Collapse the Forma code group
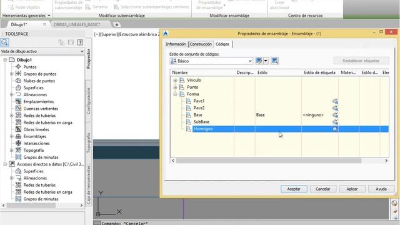 pyautogui.click(x=175, y=94)
